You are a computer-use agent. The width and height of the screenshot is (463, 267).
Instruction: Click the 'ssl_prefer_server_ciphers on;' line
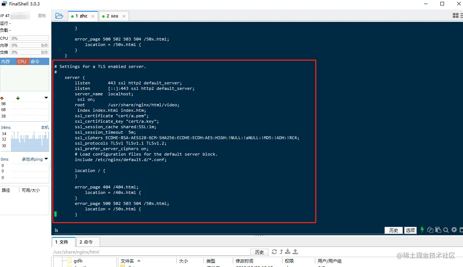(112, 149)
